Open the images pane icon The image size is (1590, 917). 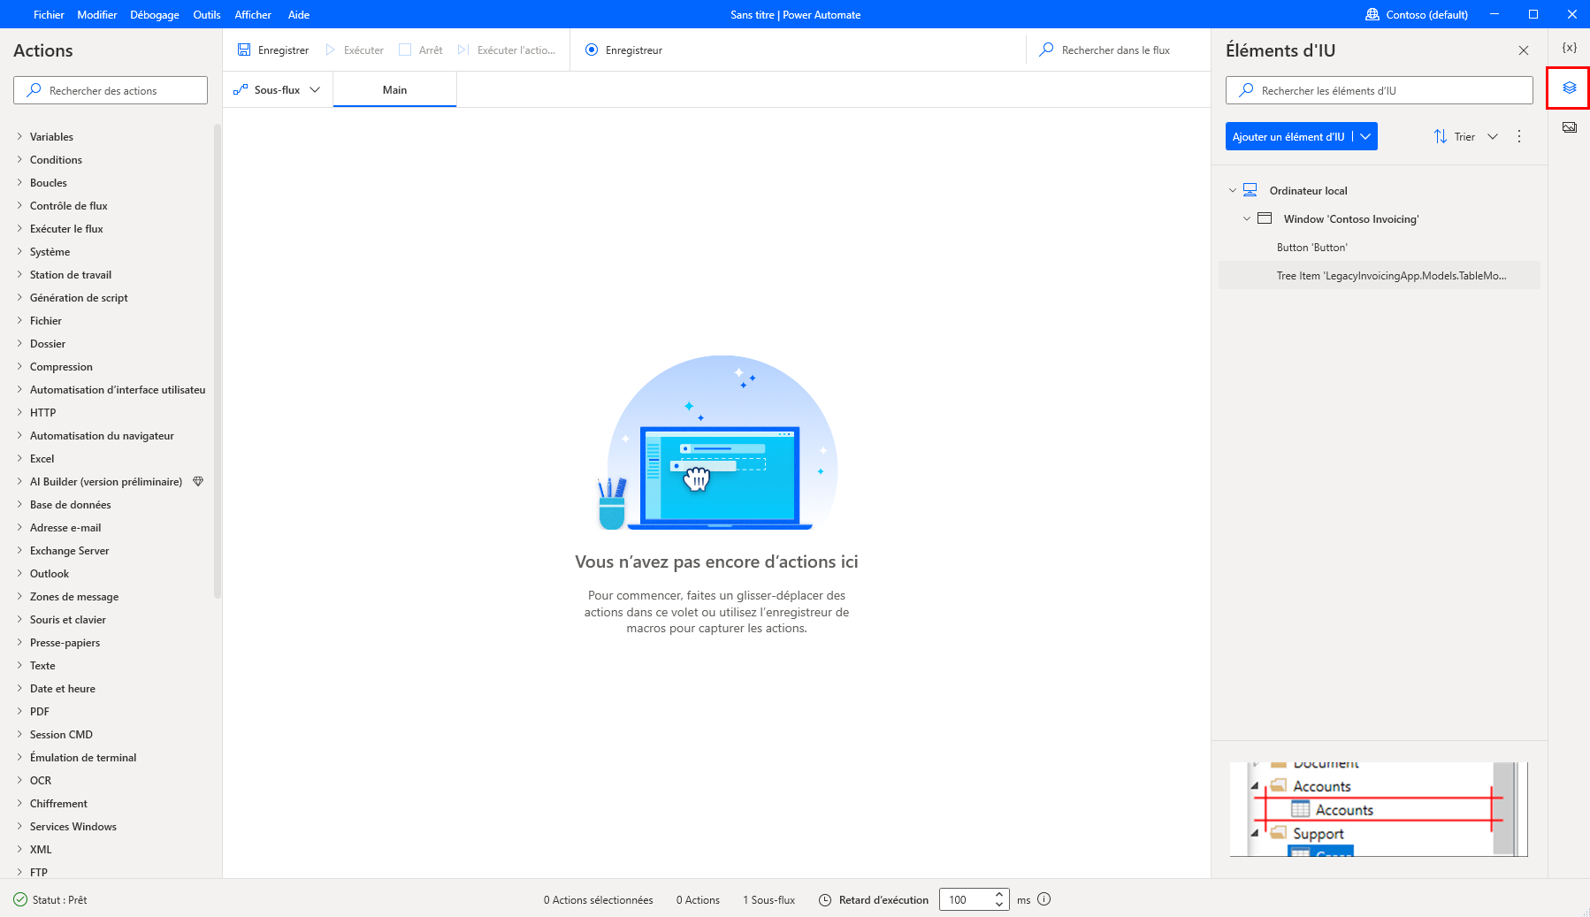[1569, 126]
